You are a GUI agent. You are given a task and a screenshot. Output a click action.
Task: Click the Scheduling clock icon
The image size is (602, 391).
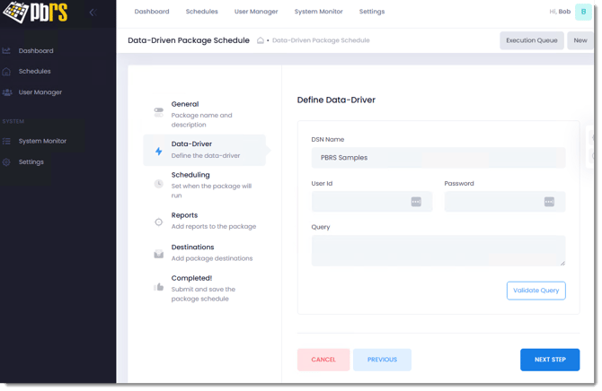[158, 184]
